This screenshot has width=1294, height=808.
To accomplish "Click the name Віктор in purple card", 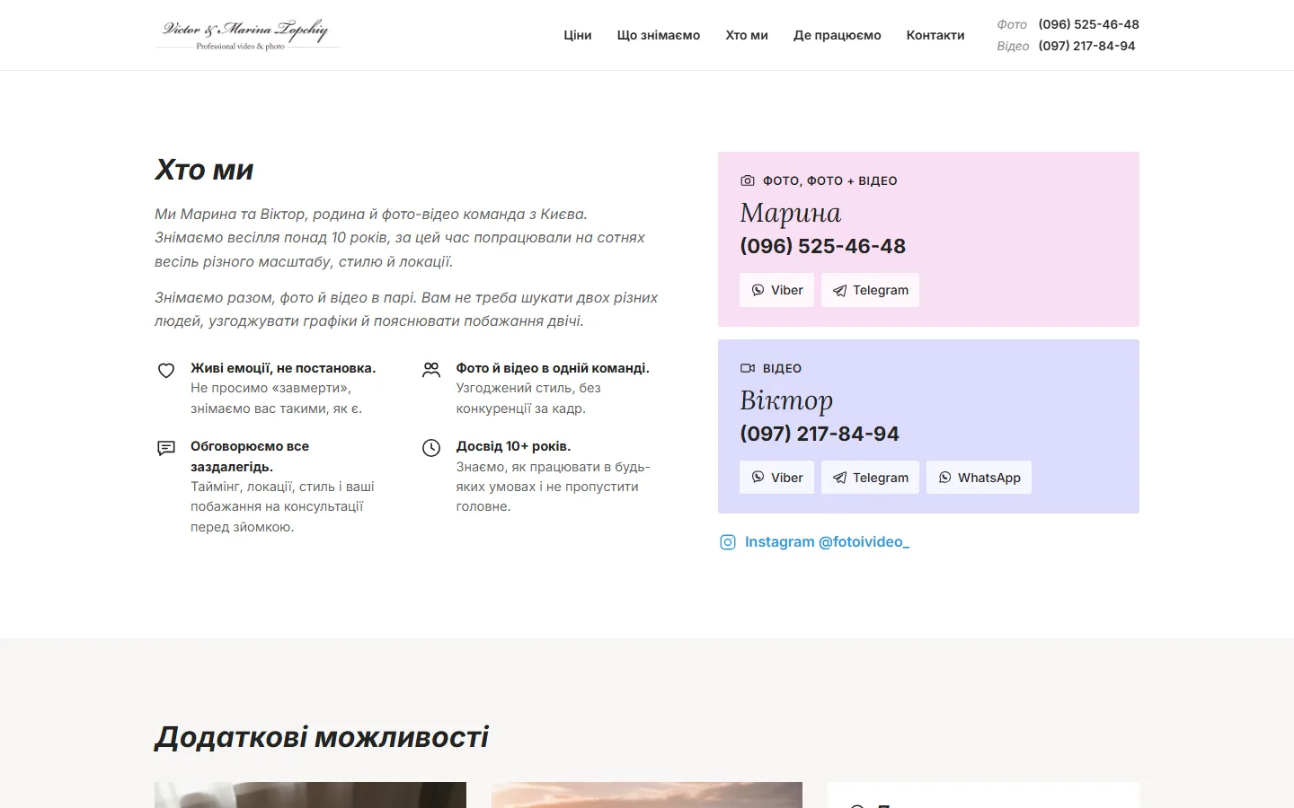I will [786, 400].
